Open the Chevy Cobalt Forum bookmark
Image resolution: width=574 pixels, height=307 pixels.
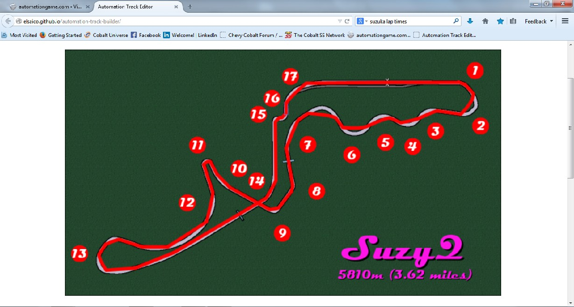click(x=252, y=35)
